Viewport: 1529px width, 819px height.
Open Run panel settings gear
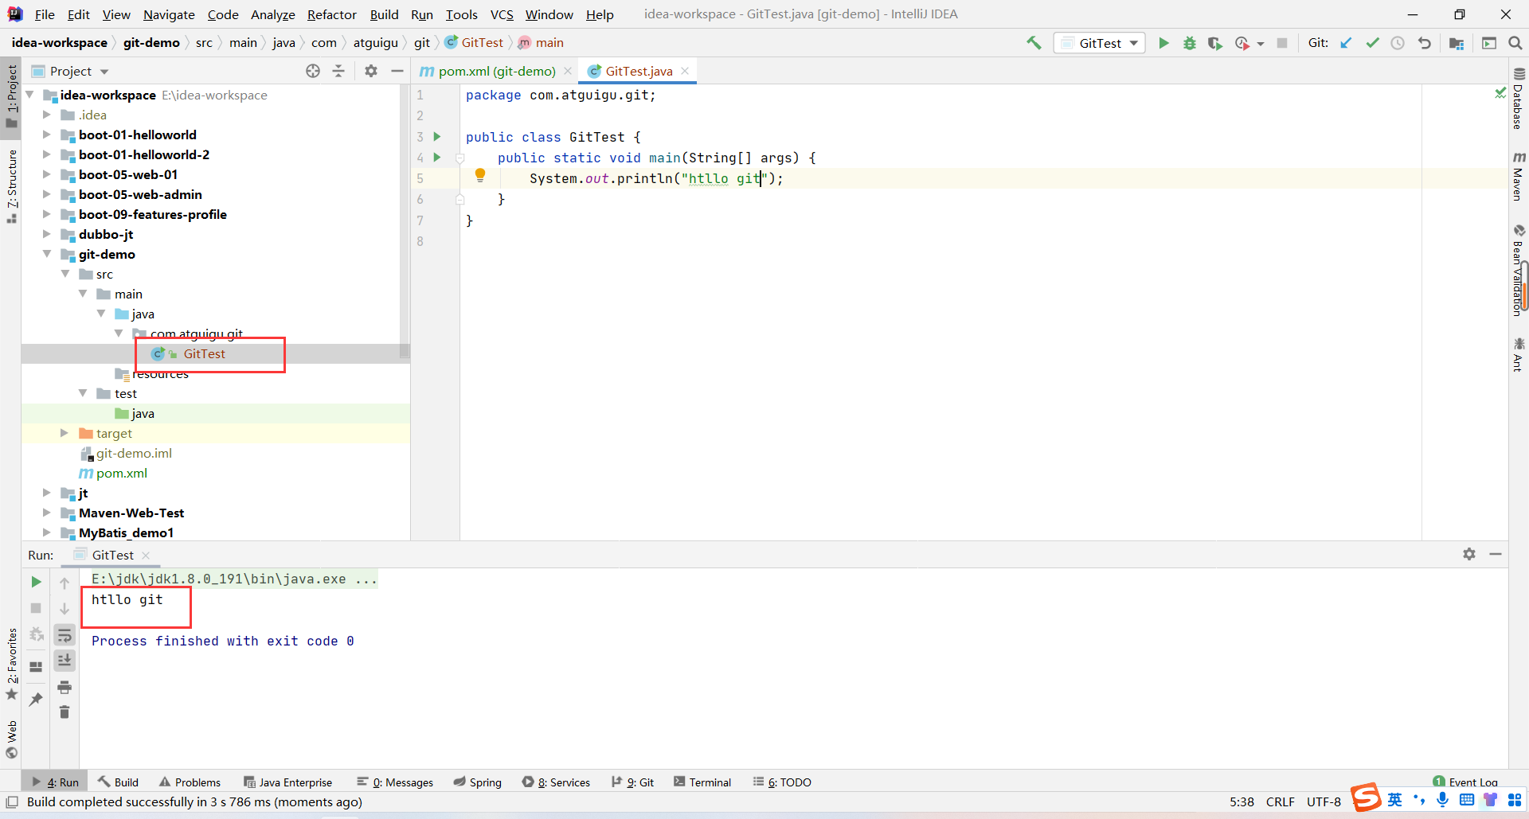(1469, 554)
